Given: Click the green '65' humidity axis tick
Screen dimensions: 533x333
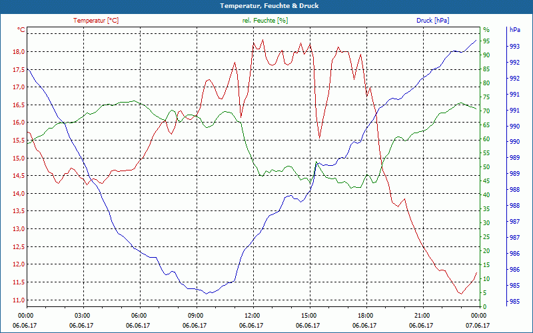Looking at the screenshot, I should pyautogui.click(x=486, y=125).
